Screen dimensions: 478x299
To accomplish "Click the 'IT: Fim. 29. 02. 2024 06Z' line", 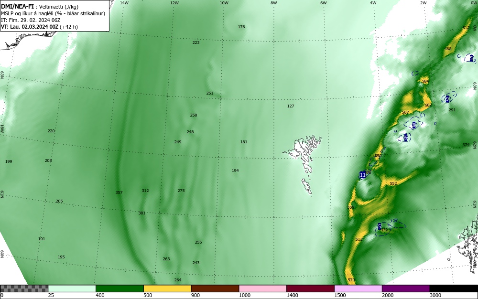I will (31, 20).
